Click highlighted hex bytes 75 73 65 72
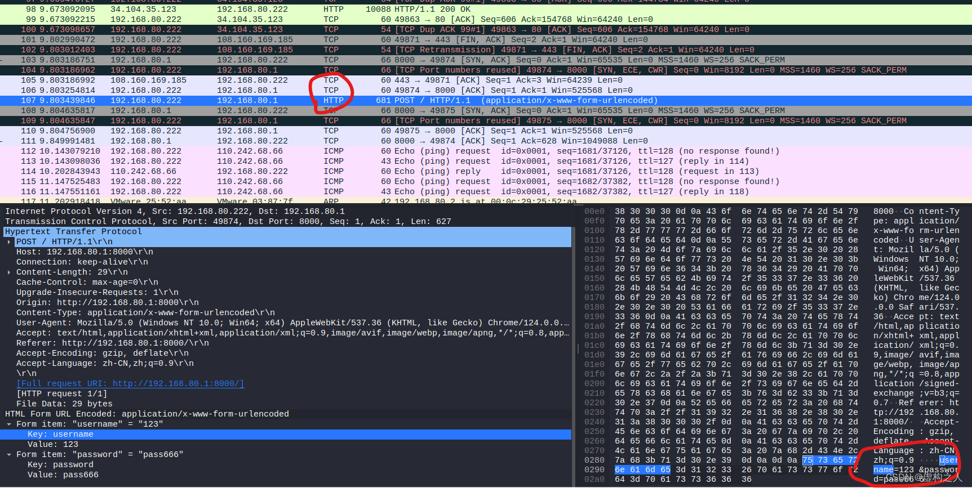The width and height of the screenshot is (972, 488). click(x=830, y=460)
